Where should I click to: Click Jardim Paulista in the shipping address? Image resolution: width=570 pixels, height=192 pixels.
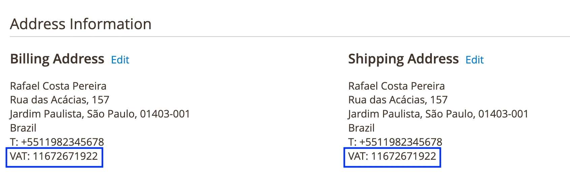(x=385, y=114)
